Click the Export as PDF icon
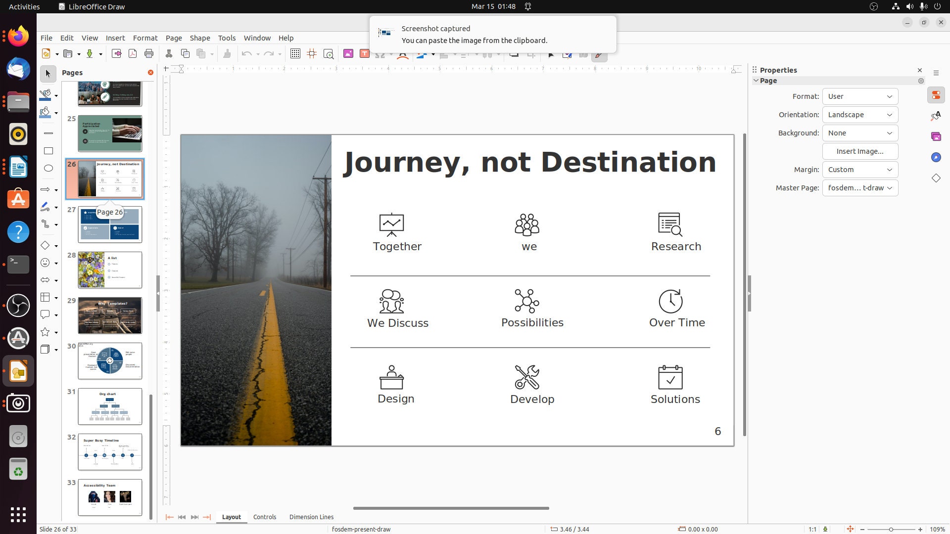The height and width of the screenshot is (534, 950). pos(132,53)
